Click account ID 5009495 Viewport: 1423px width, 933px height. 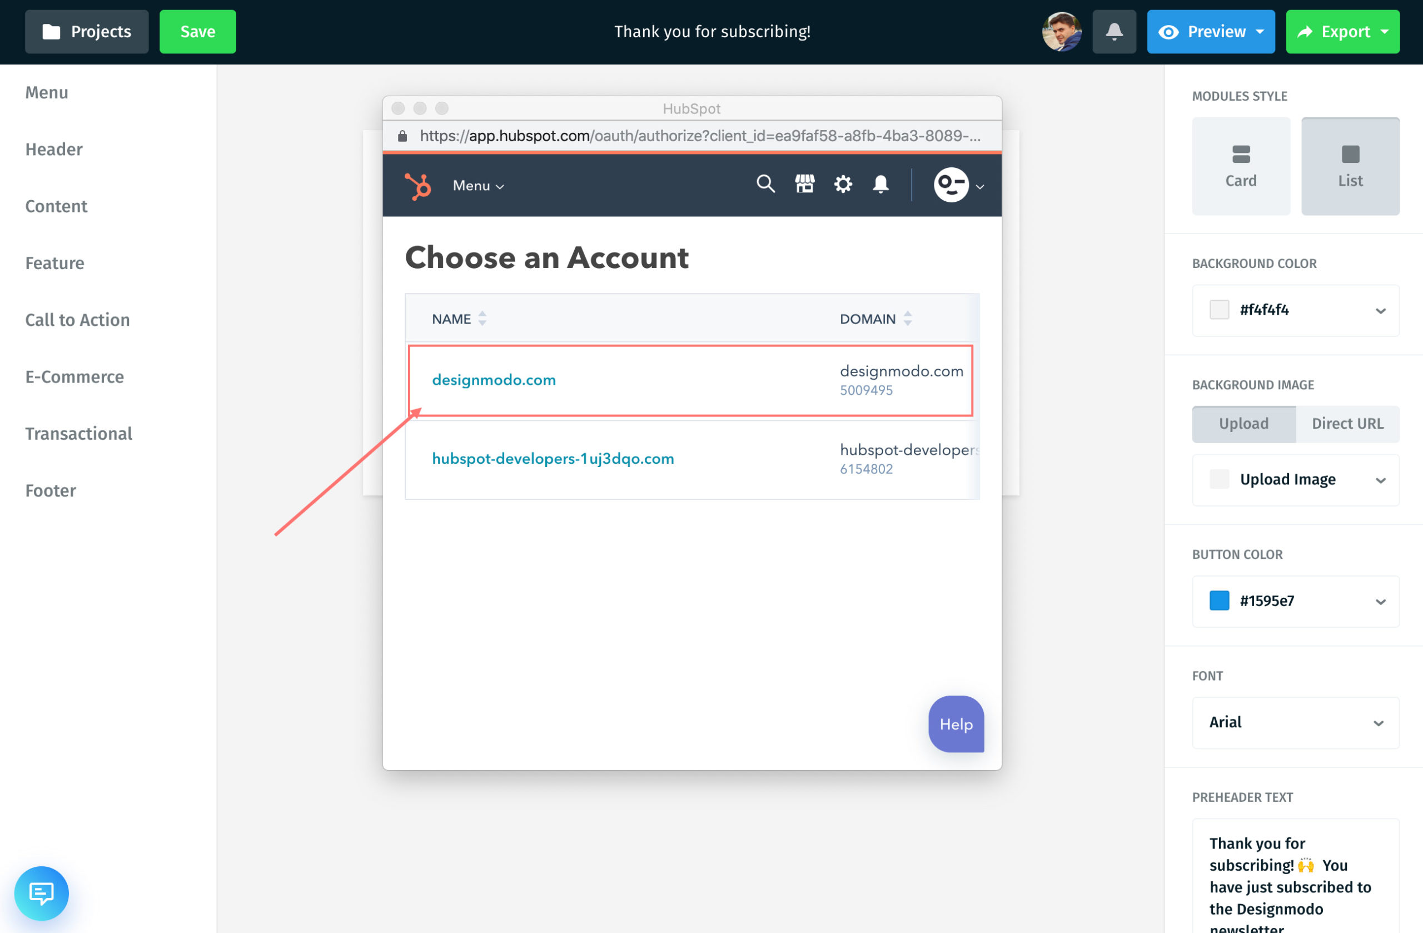866,390
